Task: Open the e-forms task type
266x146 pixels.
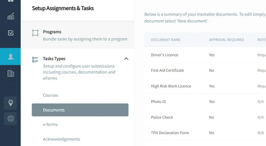Action: (50, 124)
